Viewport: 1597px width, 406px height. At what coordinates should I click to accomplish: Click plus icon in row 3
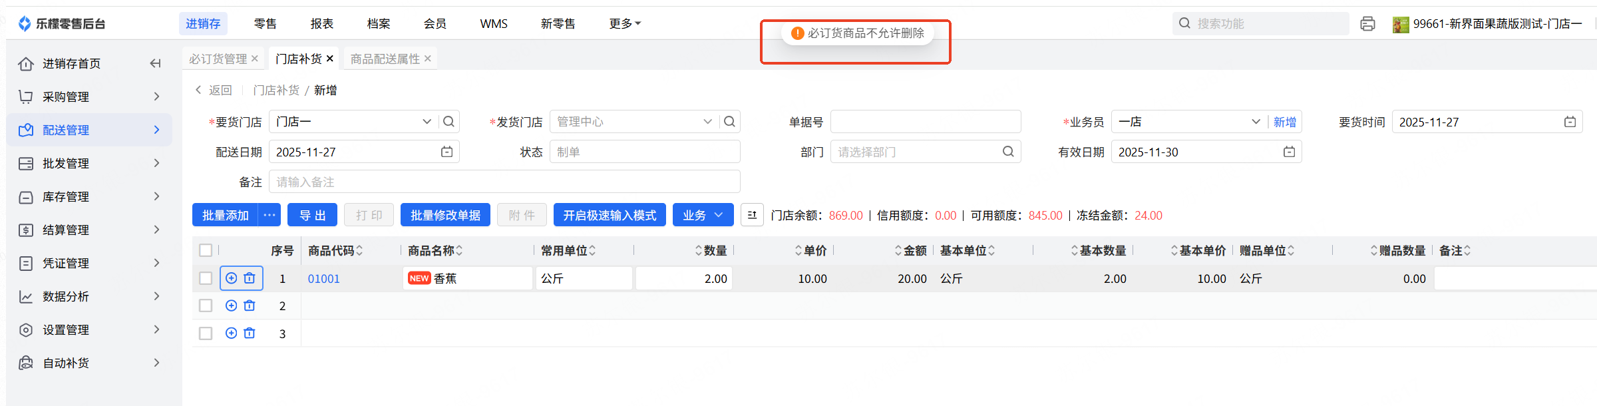tap(231, 333)
